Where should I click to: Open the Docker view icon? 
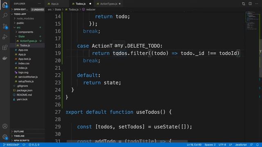tap(5, 58)
